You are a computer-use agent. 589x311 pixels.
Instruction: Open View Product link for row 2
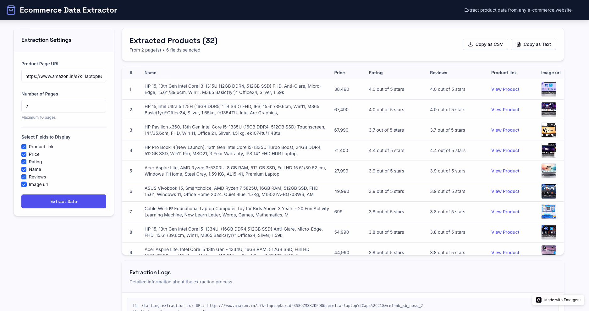(x=505, y=110)
